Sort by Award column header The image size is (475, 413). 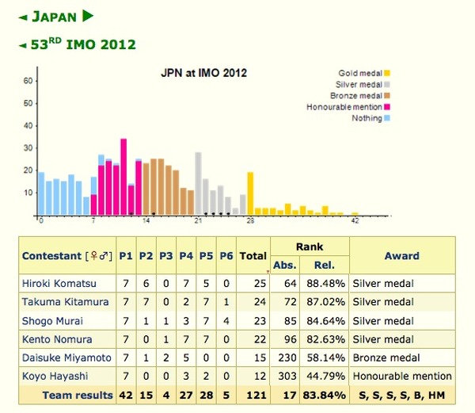[x=402, y=255]
